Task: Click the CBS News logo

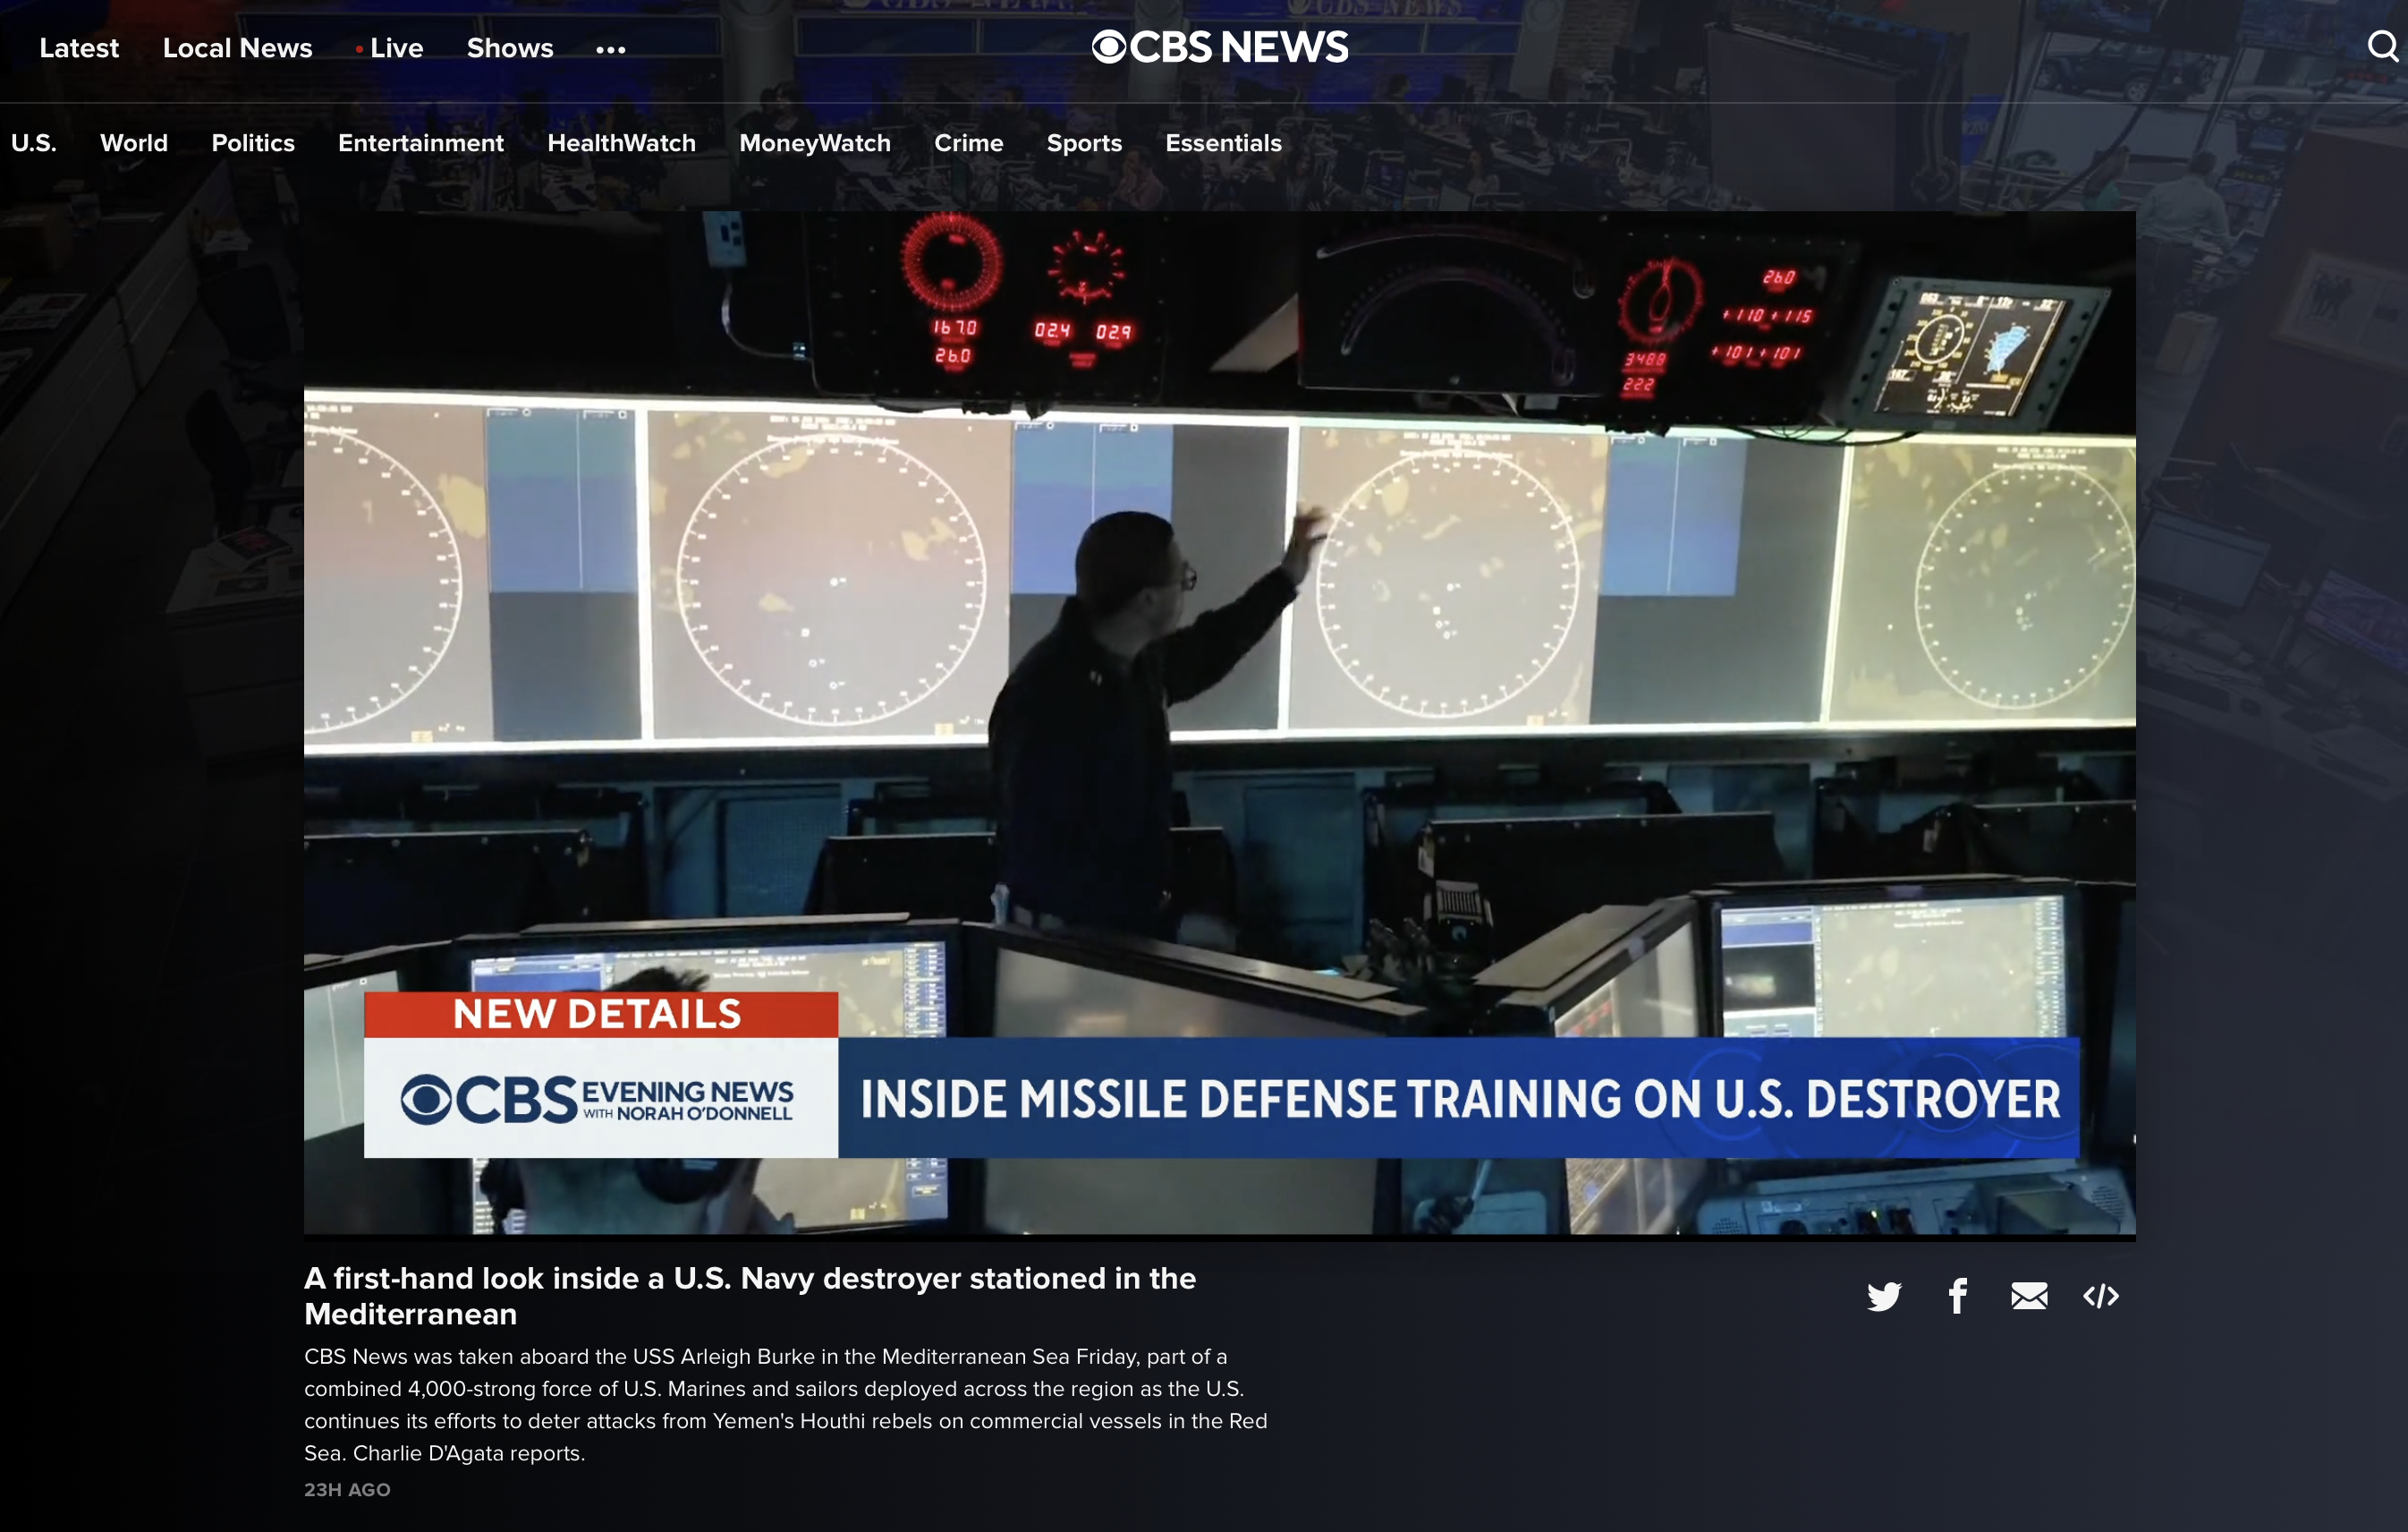Action: 1220,47
